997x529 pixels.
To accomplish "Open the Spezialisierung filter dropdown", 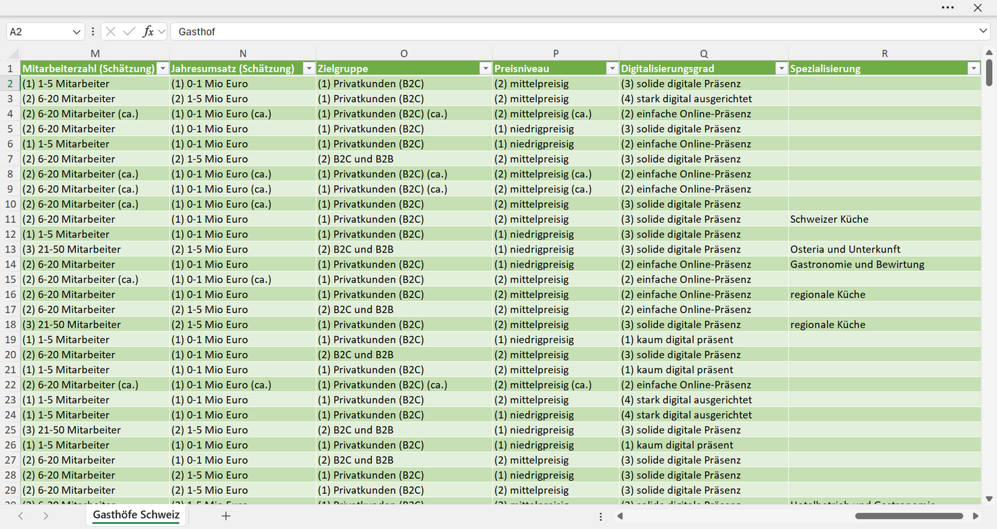I will pos(974,68).
